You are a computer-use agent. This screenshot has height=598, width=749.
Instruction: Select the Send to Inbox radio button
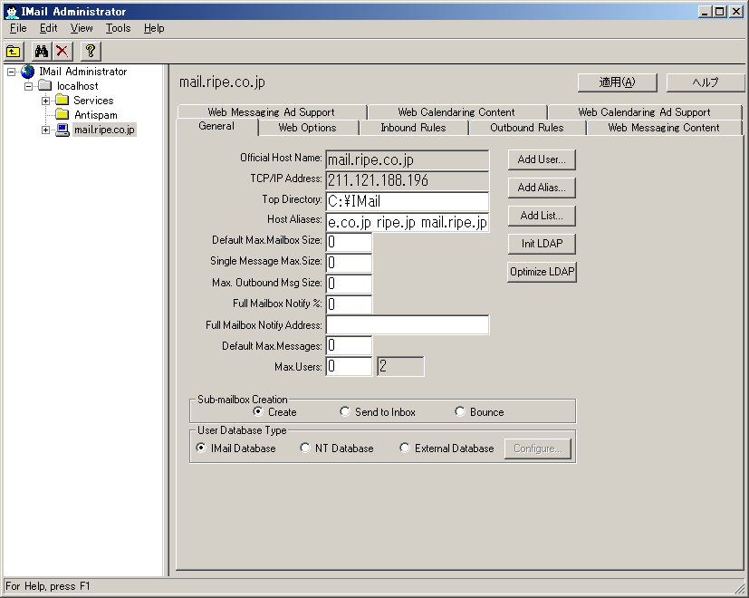(345, 411)
